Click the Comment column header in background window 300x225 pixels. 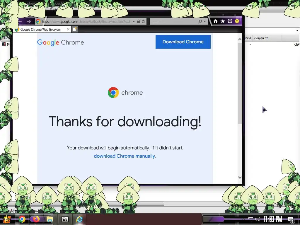(x=267, y=38)
